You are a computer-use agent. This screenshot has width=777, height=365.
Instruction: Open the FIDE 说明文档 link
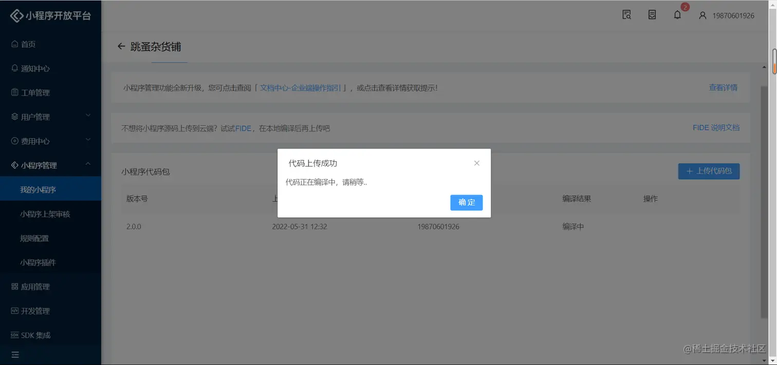pos(716,127)
